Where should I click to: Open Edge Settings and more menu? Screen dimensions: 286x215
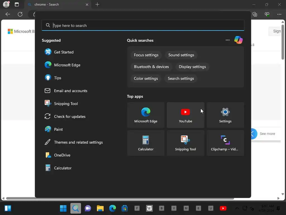(x=279, y=14)
